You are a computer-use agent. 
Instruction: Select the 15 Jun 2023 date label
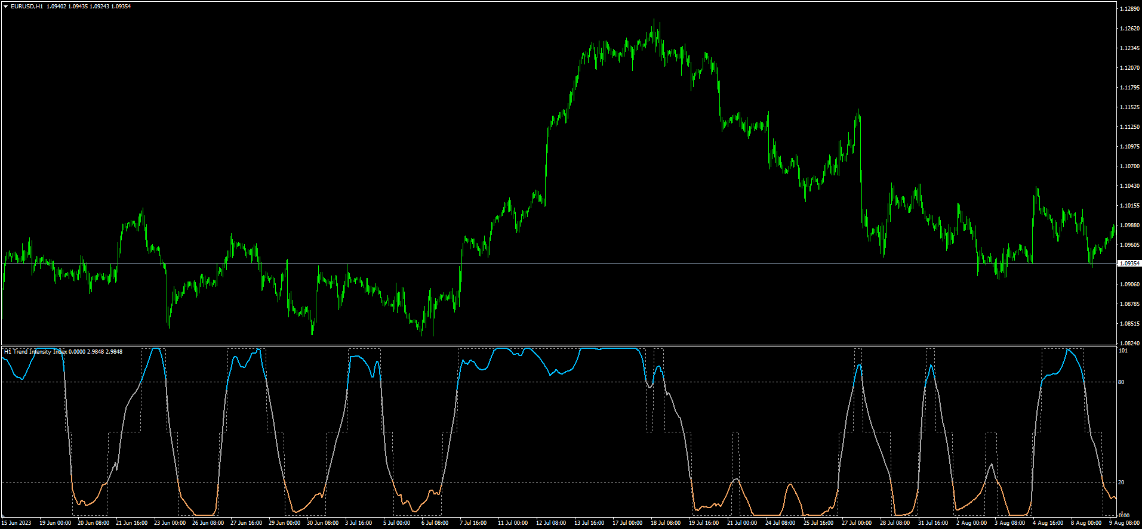pos(16,523)
